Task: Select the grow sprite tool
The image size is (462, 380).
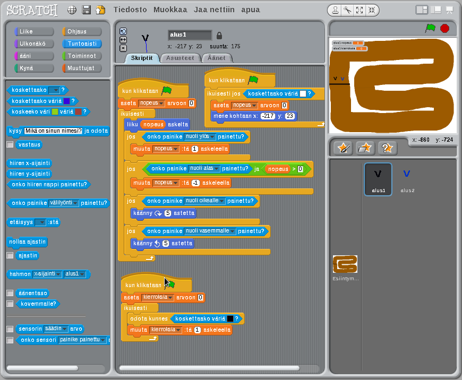Action: coord(360,10)
